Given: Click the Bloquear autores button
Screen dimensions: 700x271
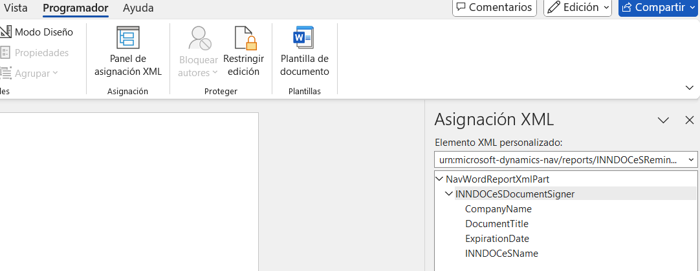Looking at the screenshot, I should pos(198,51).
